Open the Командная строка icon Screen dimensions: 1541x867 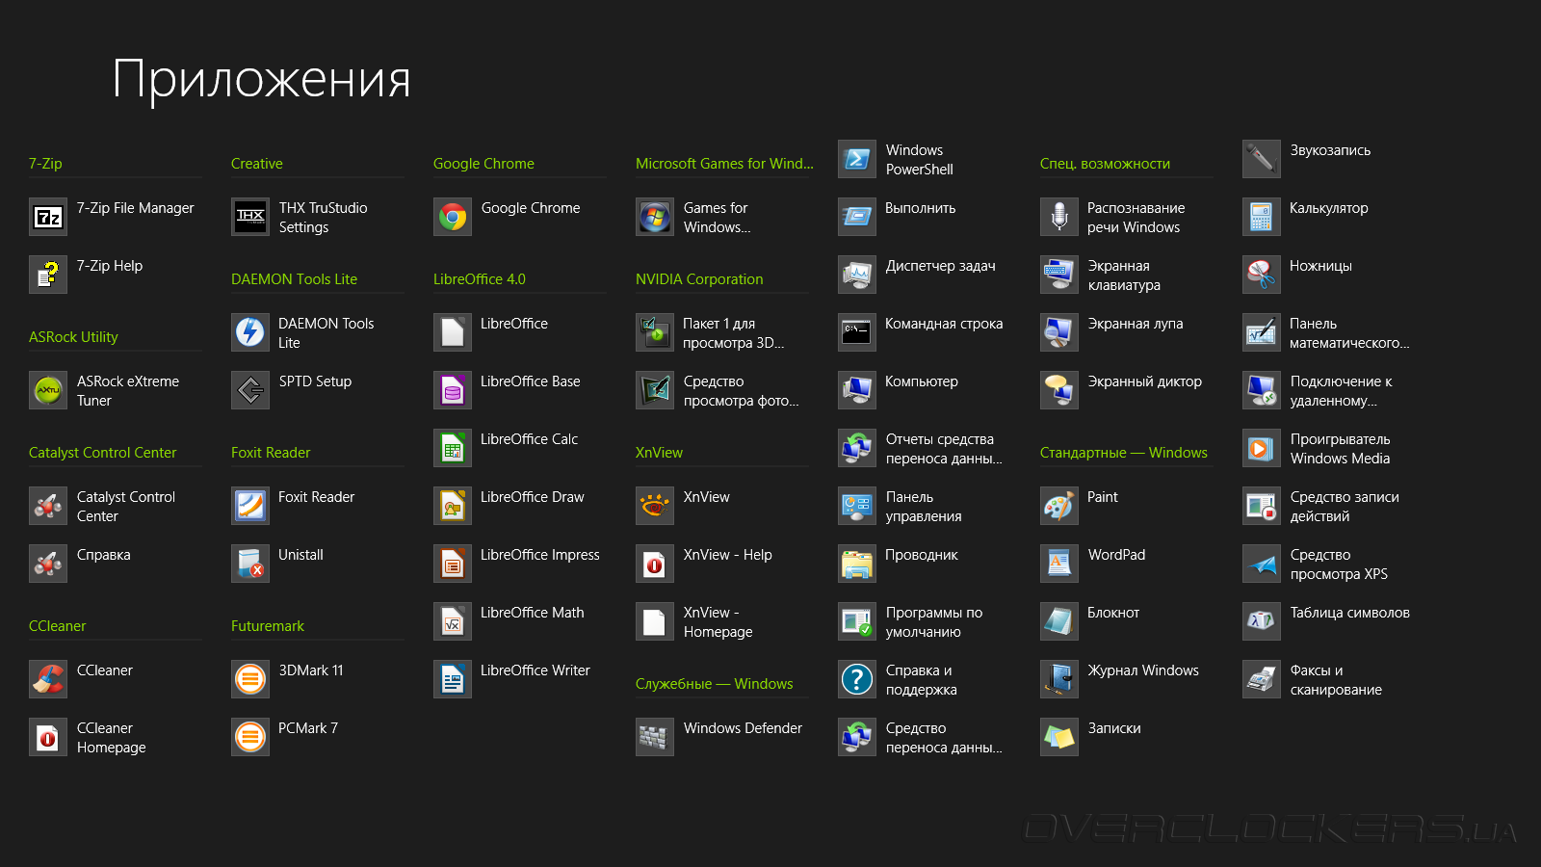[x=857, y=332]
